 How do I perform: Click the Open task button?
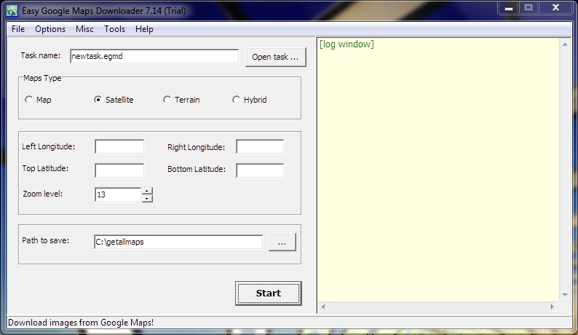275,57
